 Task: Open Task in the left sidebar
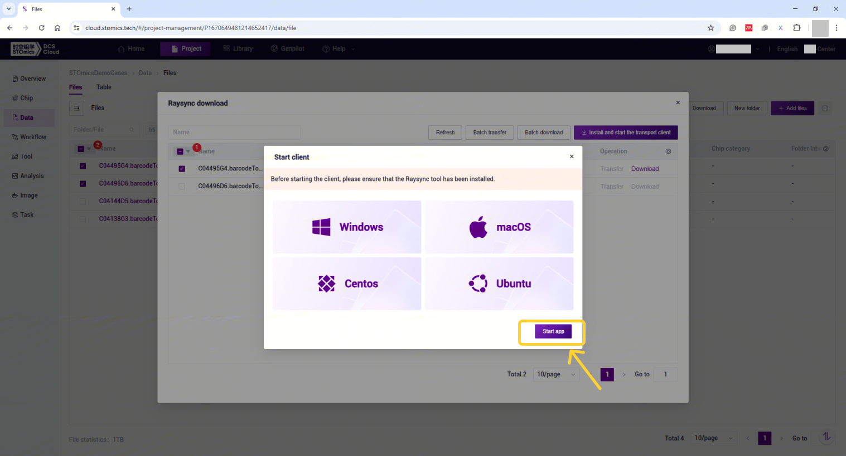pos(29,215)
